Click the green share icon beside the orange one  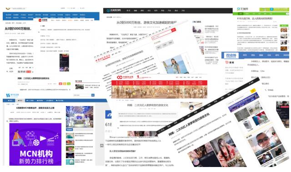coord(69,84)
